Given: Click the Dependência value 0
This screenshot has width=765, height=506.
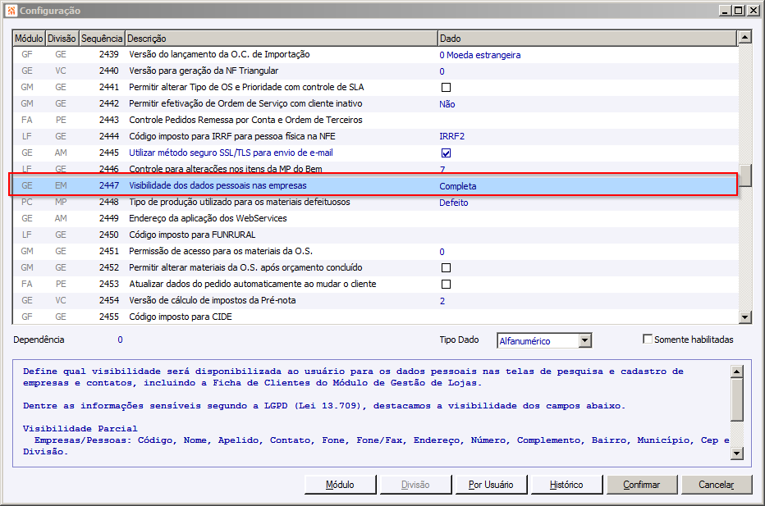Looking at the screenshot, I should coord(120,340).
